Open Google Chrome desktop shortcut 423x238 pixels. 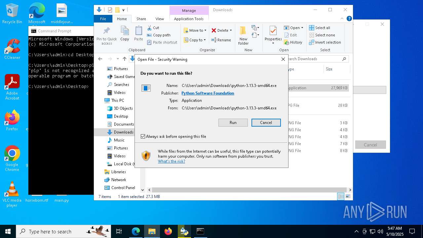(12, 158)
